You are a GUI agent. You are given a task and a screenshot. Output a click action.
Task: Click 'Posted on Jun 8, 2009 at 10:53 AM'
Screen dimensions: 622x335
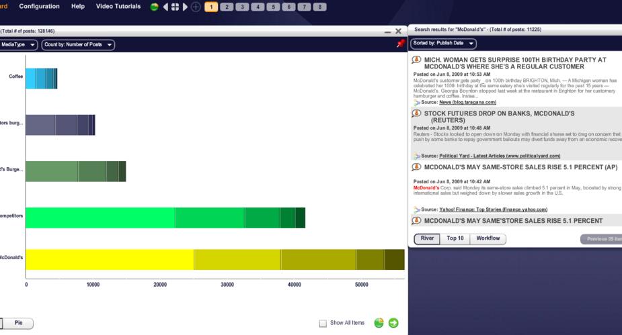(452, 74)
